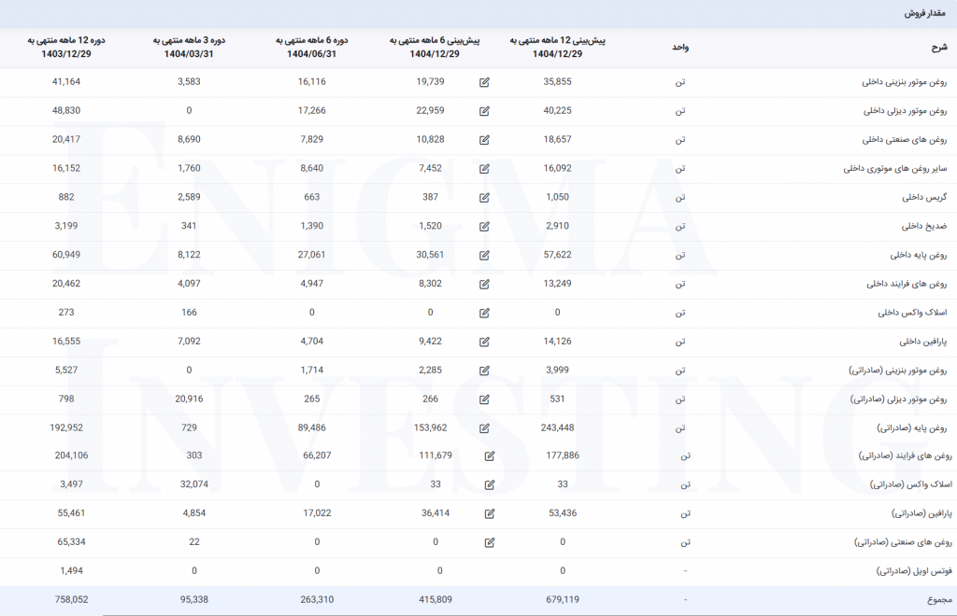Open edit icon for روغن های صنعتی داخلی

tap(484, 140)
